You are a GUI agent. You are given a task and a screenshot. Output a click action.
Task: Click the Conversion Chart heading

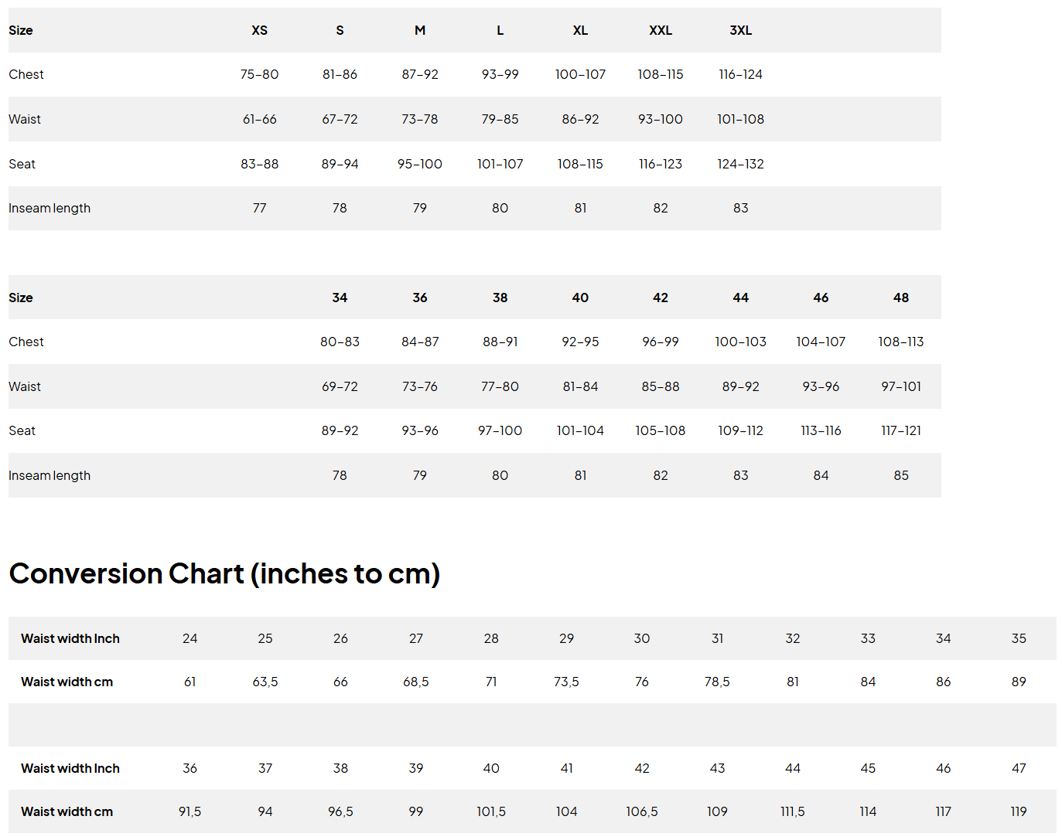[x=224, y=573]
